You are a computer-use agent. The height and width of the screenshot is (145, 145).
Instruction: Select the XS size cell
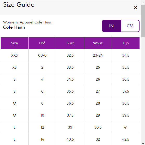(15, 67)
